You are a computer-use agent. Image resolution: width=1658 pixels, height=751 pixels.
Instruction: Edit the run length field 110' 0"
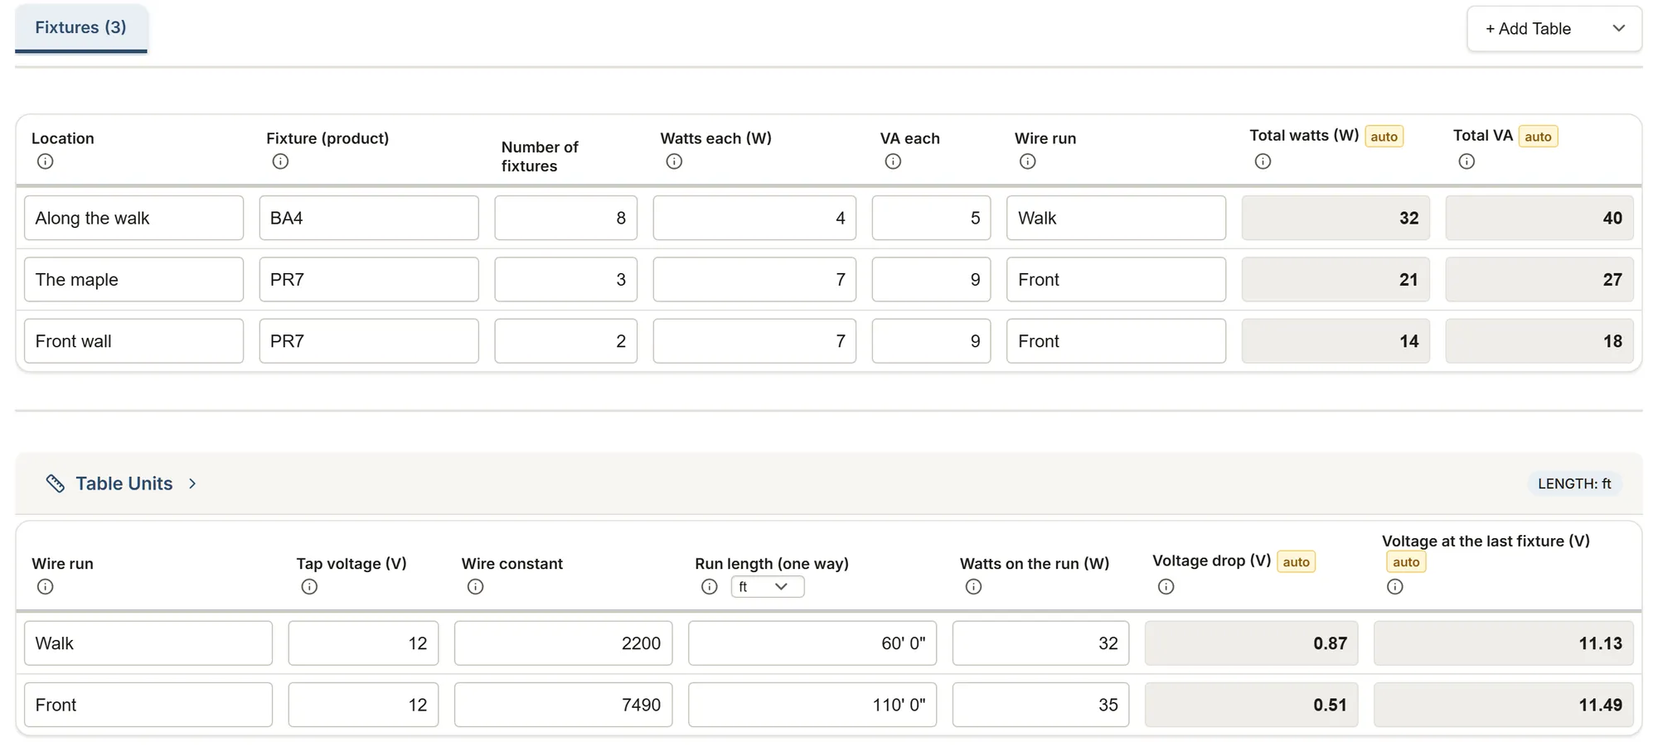click(812, 705)
